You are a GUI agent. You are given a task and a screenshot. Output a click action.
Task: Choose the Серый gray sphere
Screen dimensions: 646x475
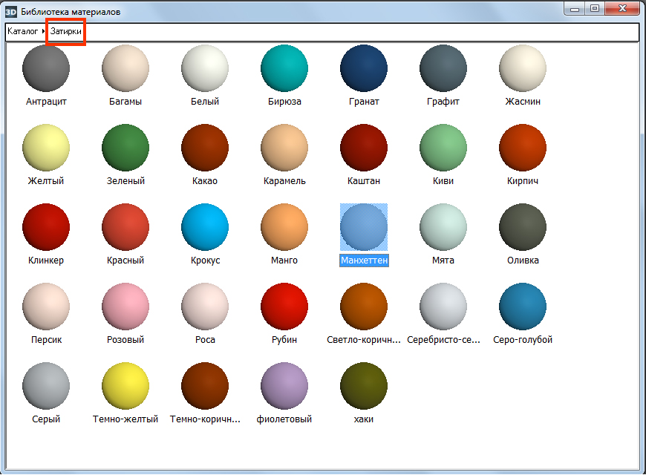(46, 387)
